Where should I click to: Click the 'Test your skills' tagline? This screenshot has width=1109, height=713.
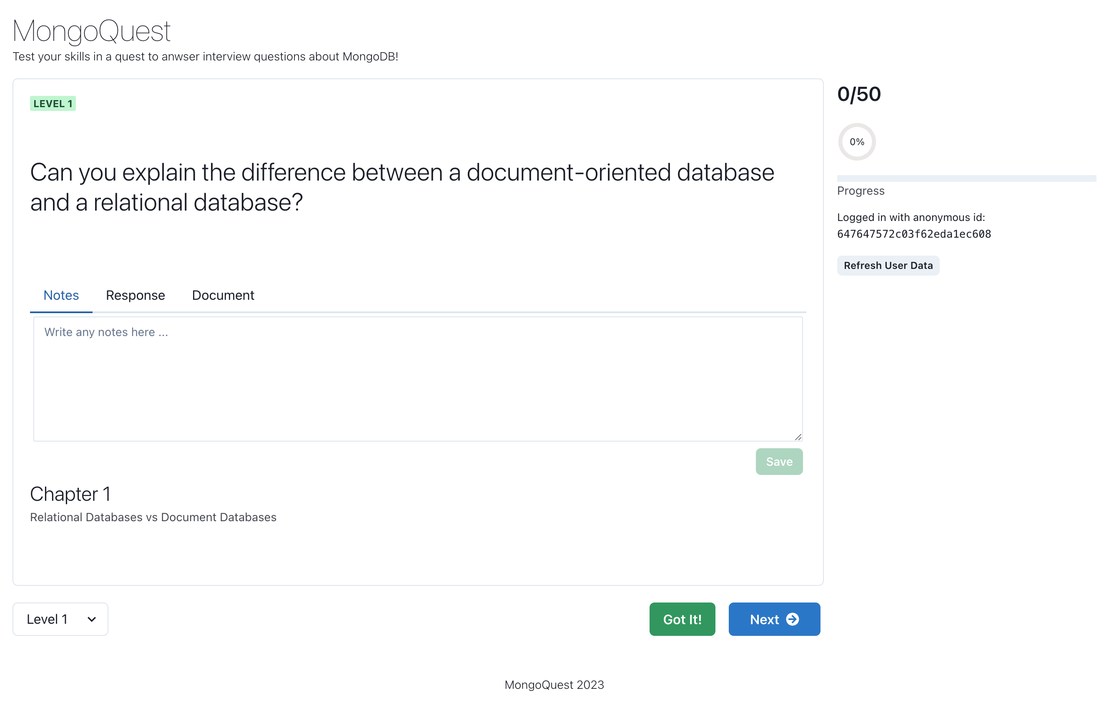point(206,56)
